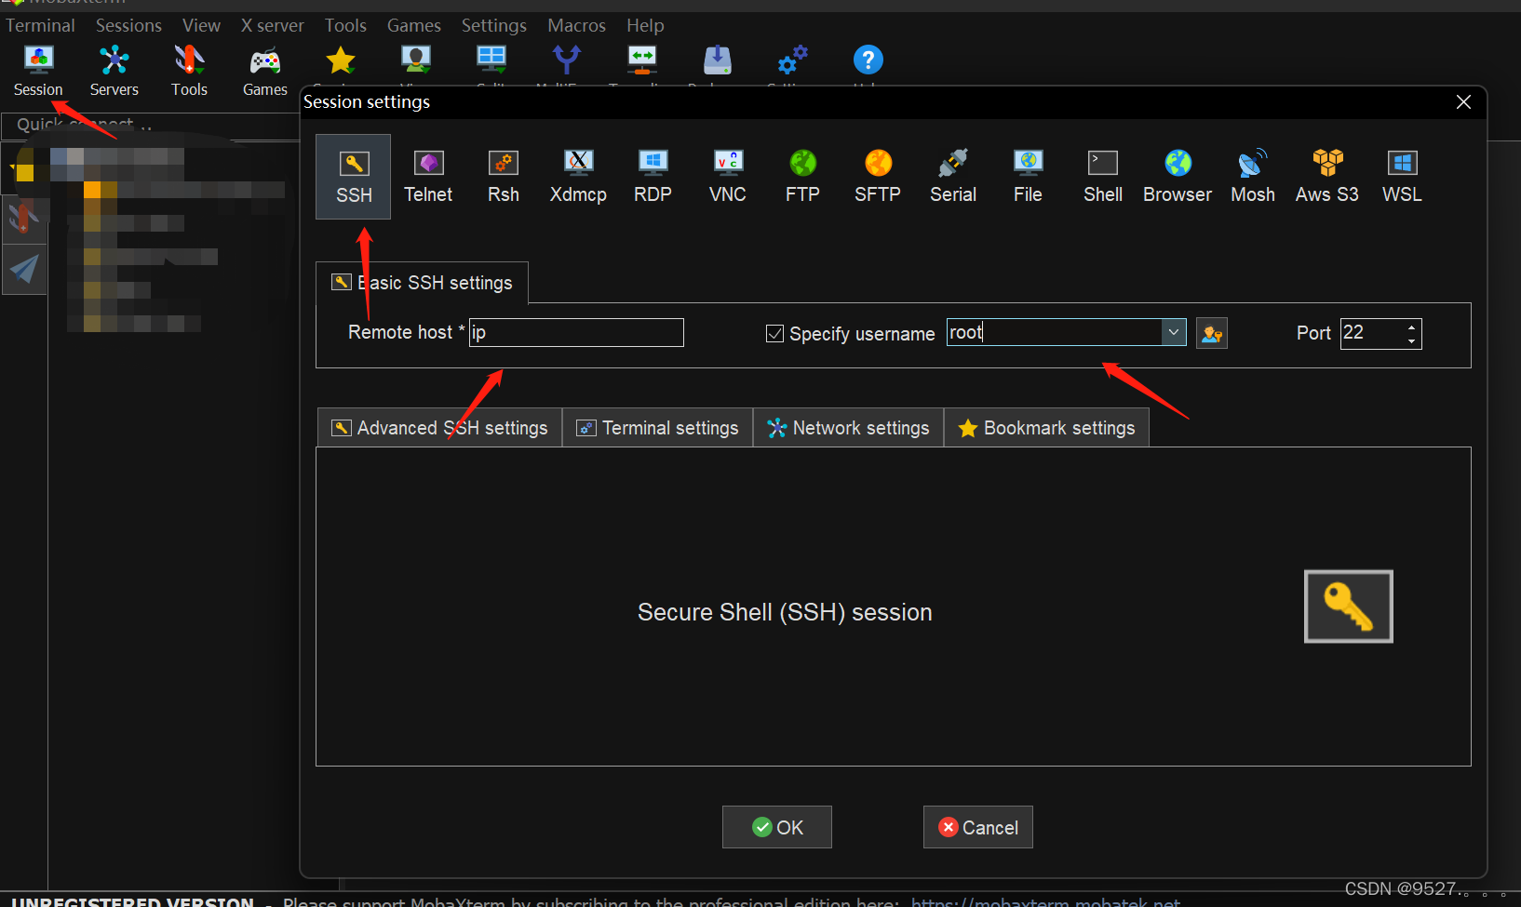Close the Session settings dialog
The height and width of the screenshot is (907, 1521).
(1463, 102)
